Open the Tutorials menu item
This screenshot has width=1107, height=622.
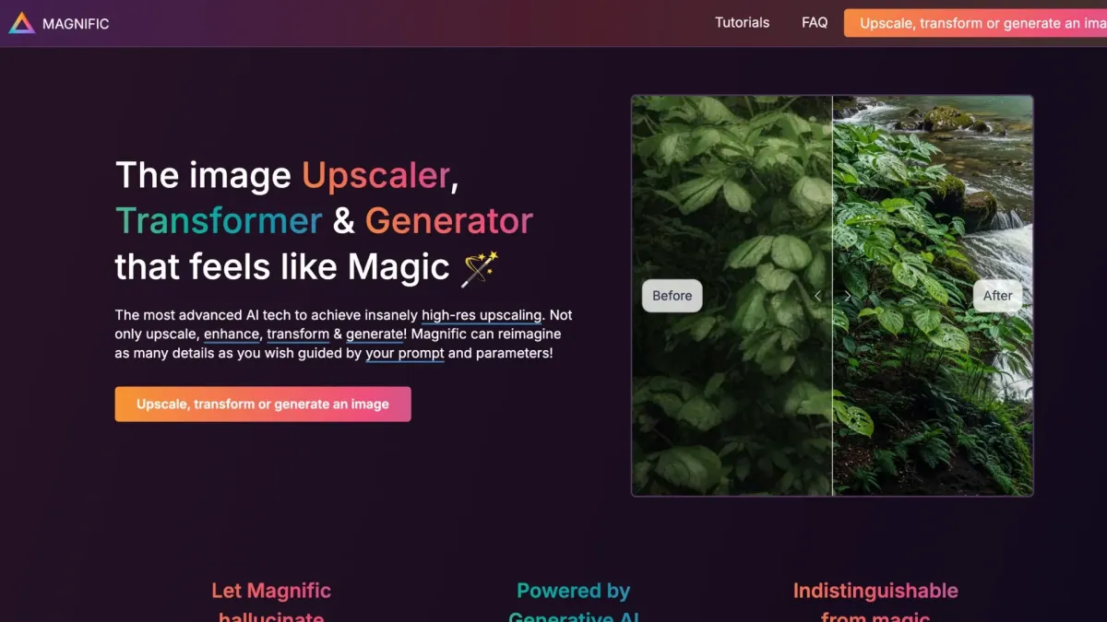point(742,22)
